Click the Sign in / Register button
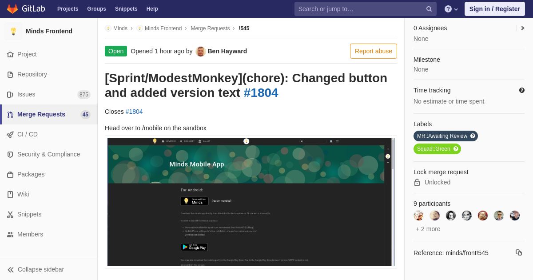 click(494, 9)
